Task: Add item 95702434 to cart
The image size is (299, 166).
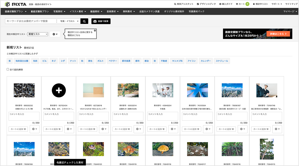Action: 53,129
